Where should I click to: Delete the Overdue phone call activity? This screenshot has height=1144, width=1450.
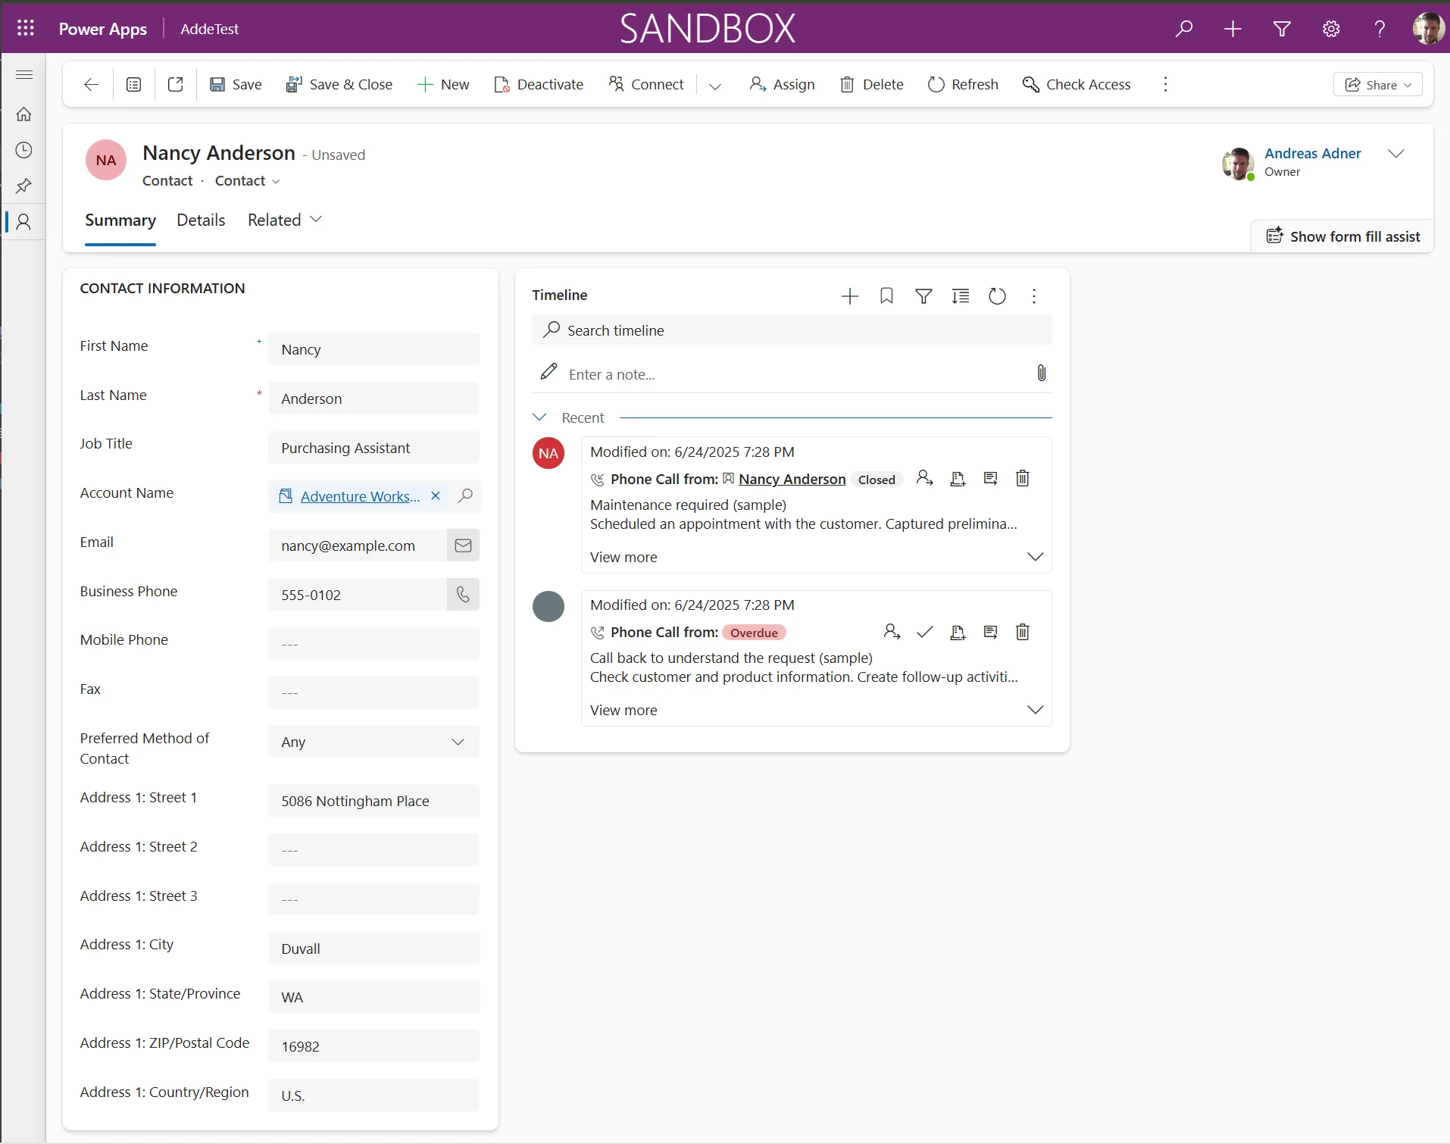[1023, 632]
